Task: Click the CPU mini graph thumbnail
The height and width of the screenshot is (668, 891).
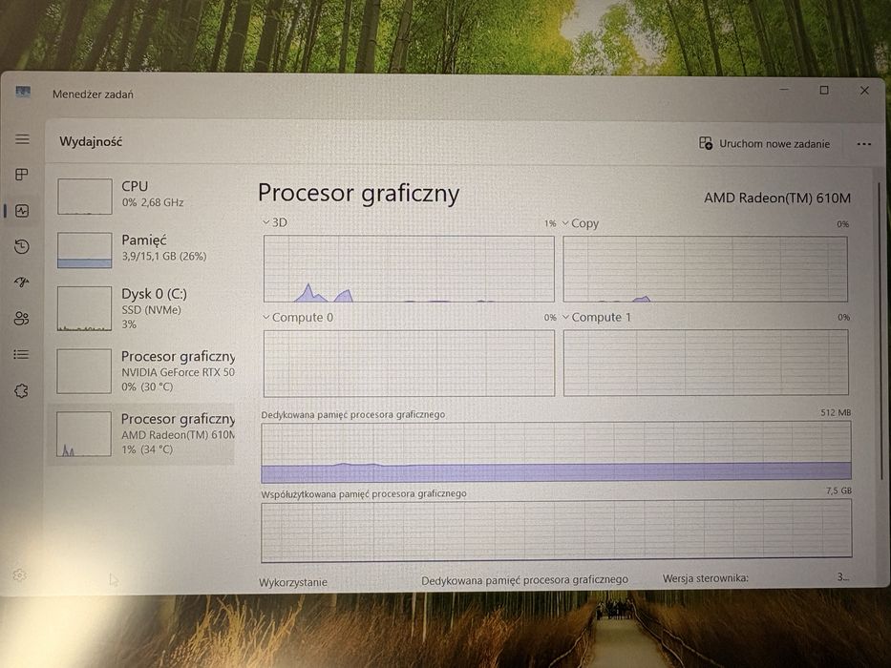Action: click(85, 197)
